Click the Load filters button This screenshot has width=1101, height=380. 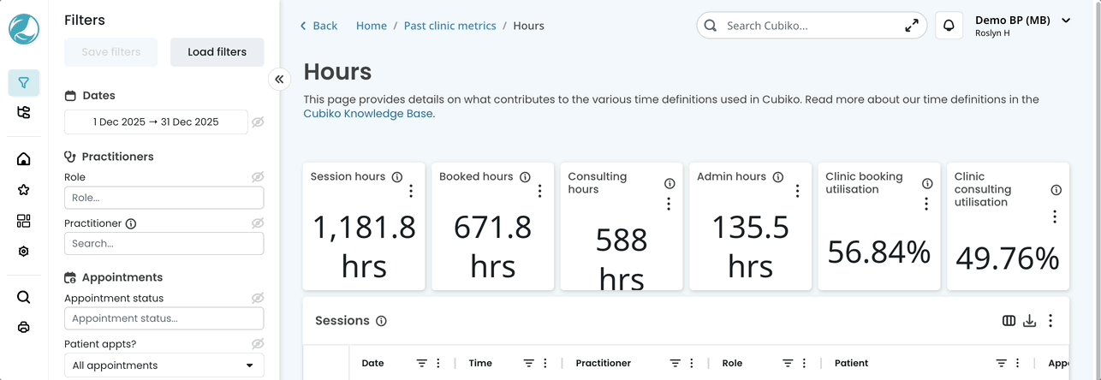[x=217, y=52]
